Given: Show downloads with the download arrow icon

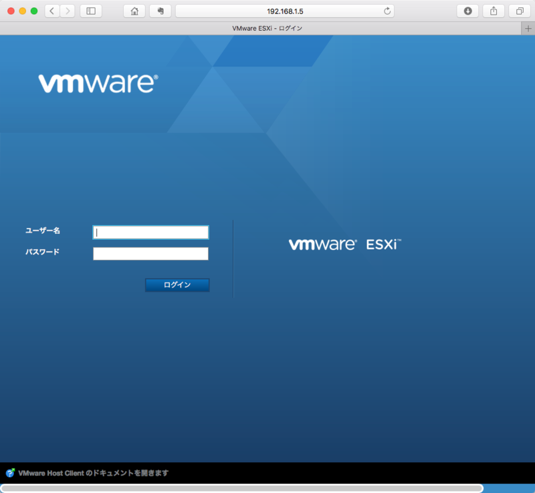Looking at the screenshot, I should [x=467, y=11].
